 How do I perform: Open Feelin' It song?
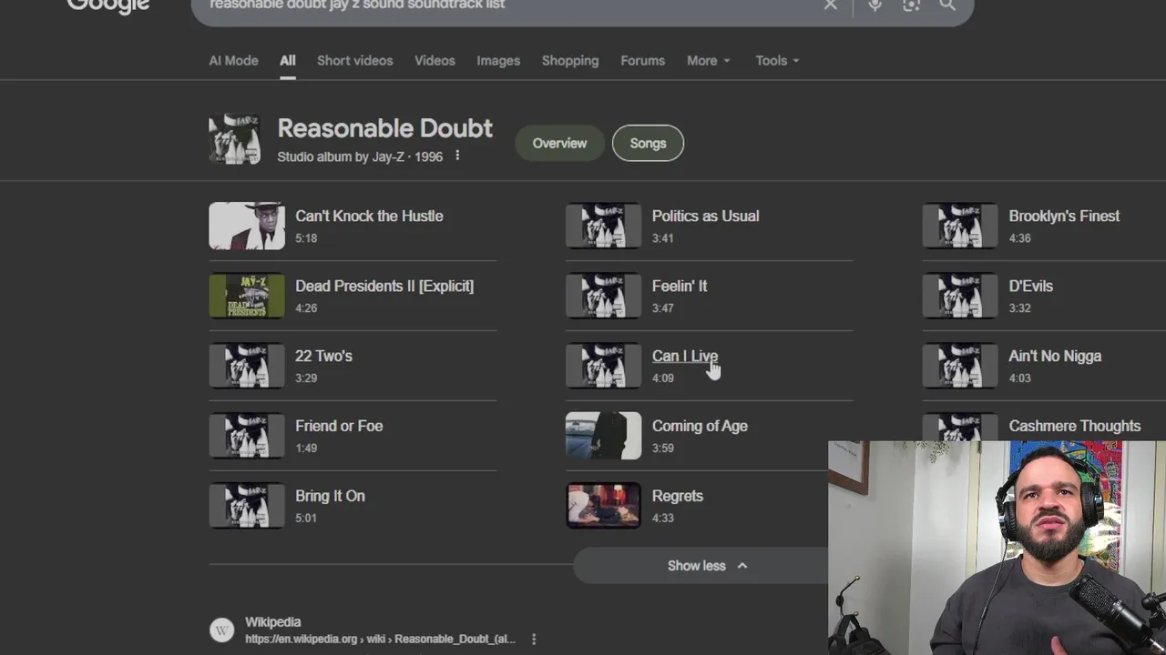click(680, 286)
